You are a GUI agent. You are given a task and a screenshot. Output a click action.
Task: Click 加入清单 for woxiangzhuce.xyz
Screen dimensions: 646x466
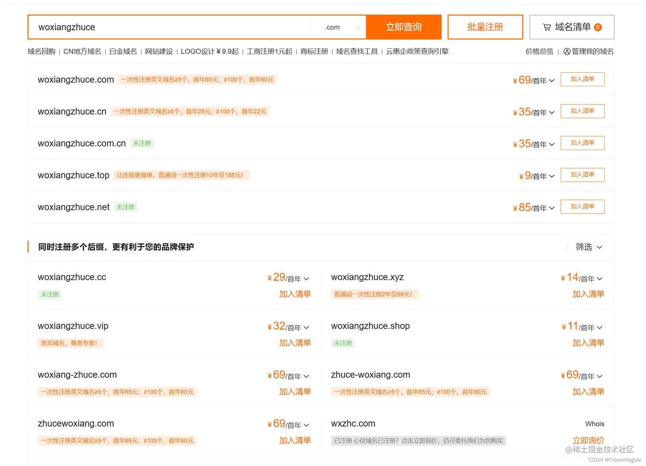pyautogui.click(x=588, y=294)
